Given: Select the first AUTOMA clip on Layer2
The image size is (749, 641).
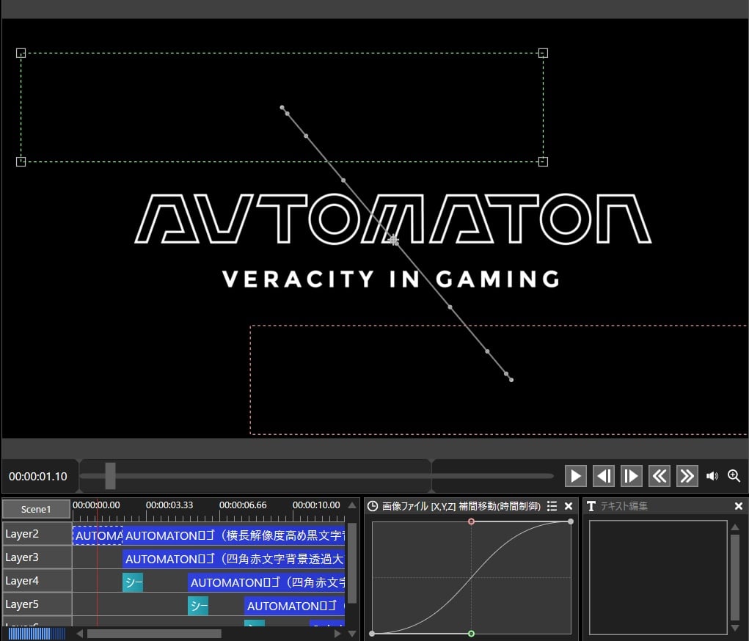Looking at the screenshot, I should (98, 535).
